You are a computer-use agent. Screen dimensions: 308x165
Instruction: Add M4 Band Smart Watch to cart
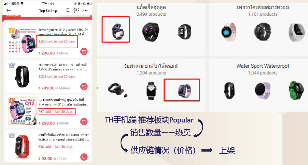coord(84,157)
